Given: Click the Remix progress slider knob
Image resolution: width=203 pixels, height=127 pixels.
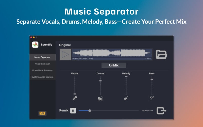Looking at the screenshot, I should point(90,111).
